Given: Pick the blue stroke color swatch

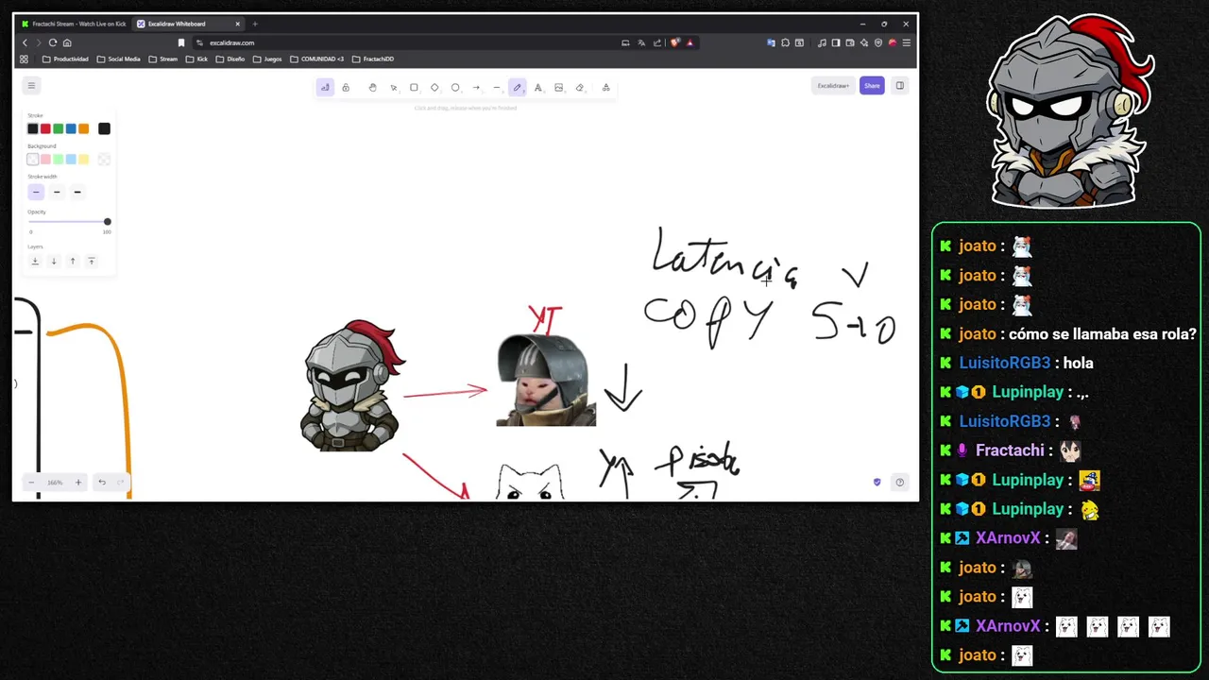Looking at the screenshot, I should [x=71, y=128].
